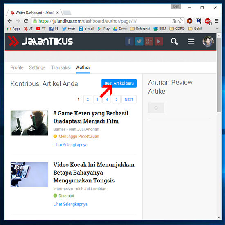Go to pagination page 4
Screen dimensions: 225x225
[107, 99]
